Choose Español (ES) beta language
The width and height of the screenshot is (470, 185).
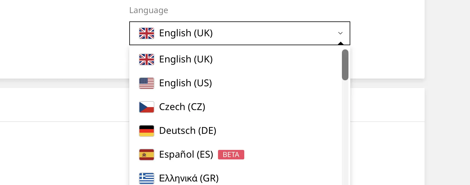click(x=186, y=154)
